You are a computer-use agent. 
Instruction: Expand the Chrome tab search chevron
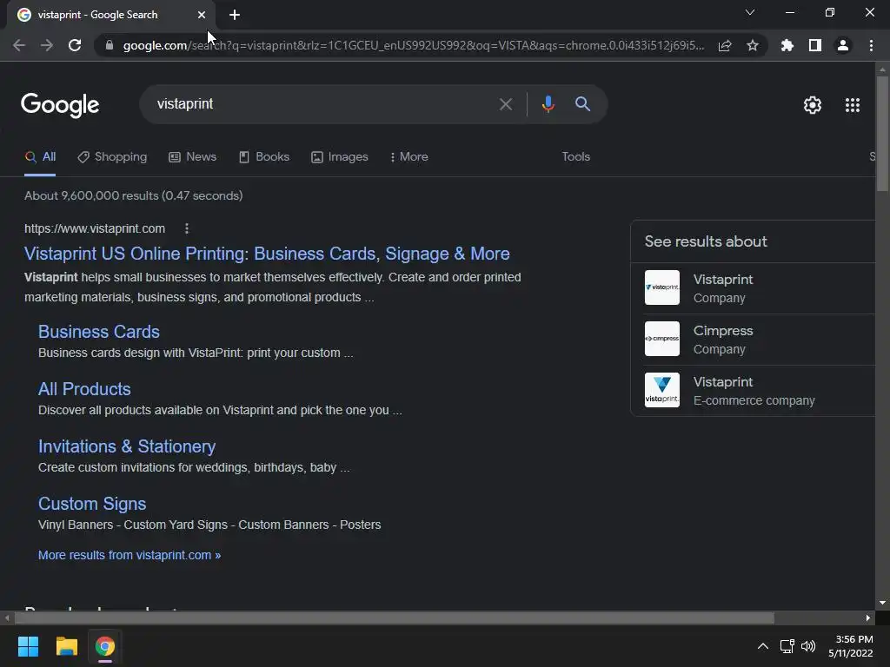750,12
